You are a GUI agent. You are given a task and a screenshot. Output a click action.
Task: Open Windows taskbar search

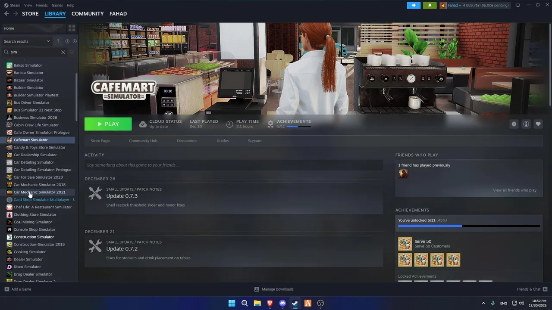click(x=245, y=303)
